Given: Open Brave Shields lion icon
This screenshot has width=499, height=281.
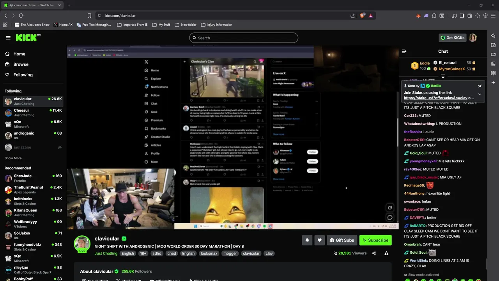Looking at the screenshot, I should [362, 16].
